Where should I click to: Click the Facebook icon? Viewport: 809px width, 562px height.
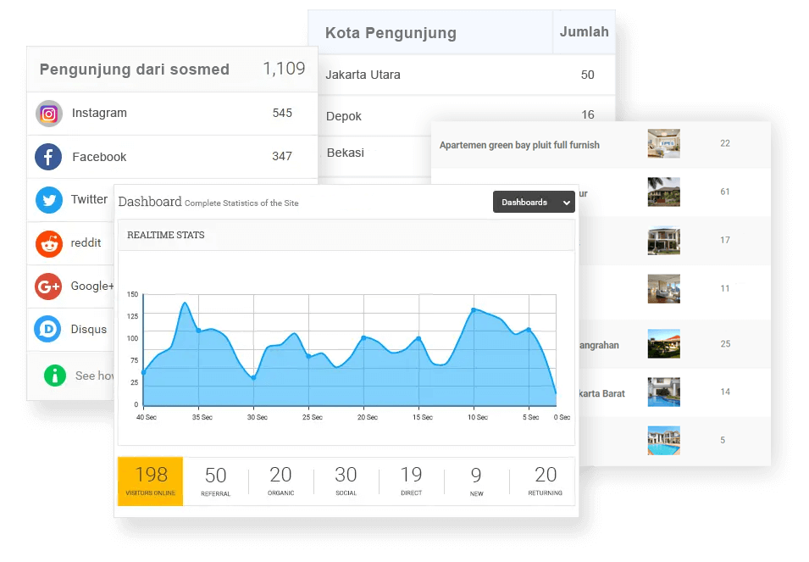49,157
